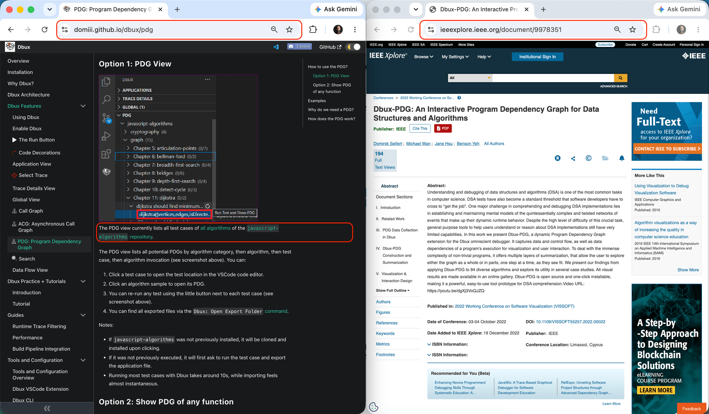
Task: Open cookie preferences icon on IEEE page
Action: [x=374, y=407]
